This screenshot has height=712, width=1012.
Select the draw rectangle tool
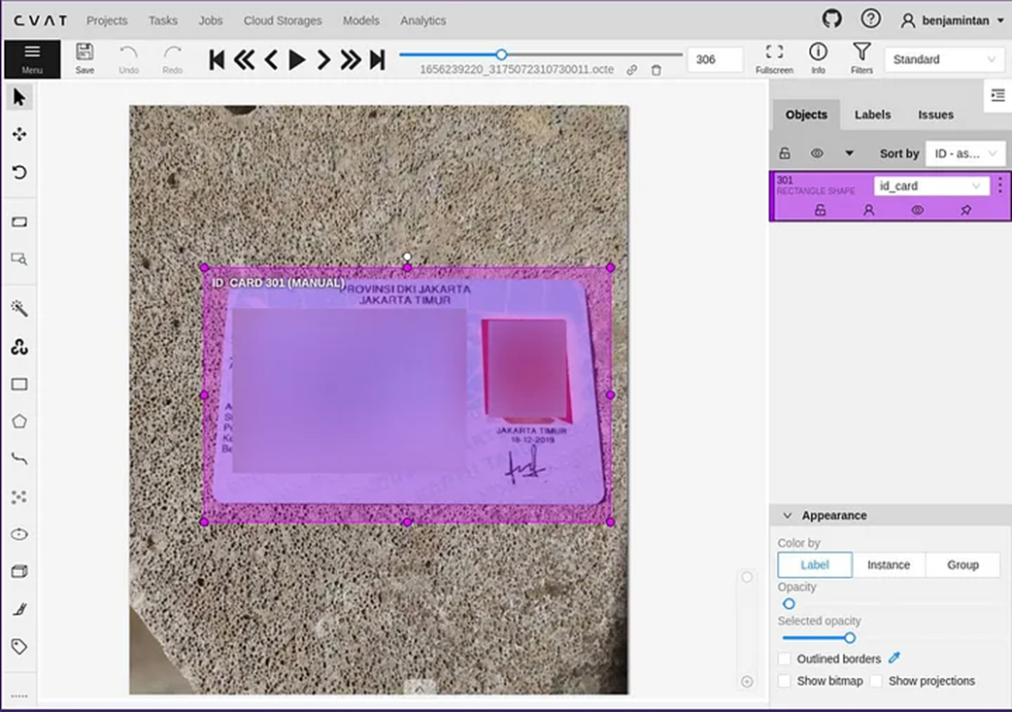coord(18,385)
